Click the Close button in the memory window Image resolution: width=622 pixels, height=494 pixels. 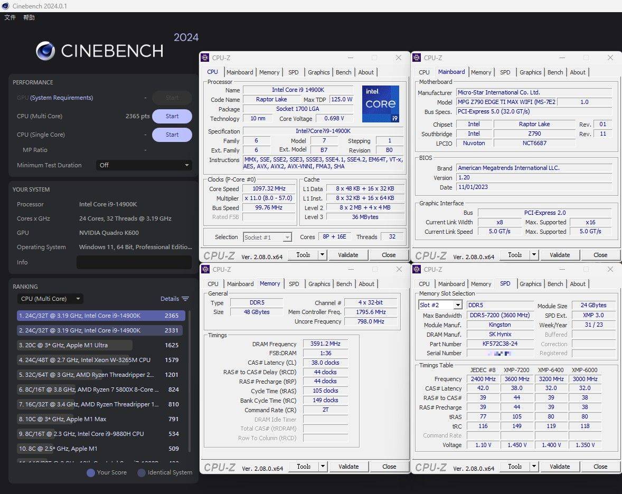pyautogui.click(x=389, y=467)
